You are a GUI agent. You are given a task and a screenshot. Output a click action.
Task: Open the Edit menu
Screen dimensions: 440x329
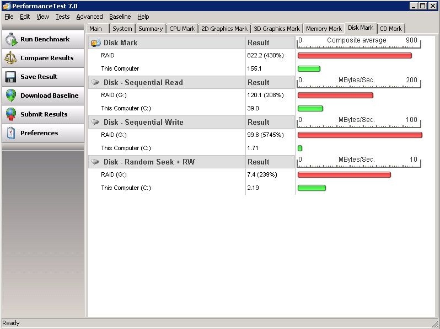pyautogui.click(x=25, y=17)
